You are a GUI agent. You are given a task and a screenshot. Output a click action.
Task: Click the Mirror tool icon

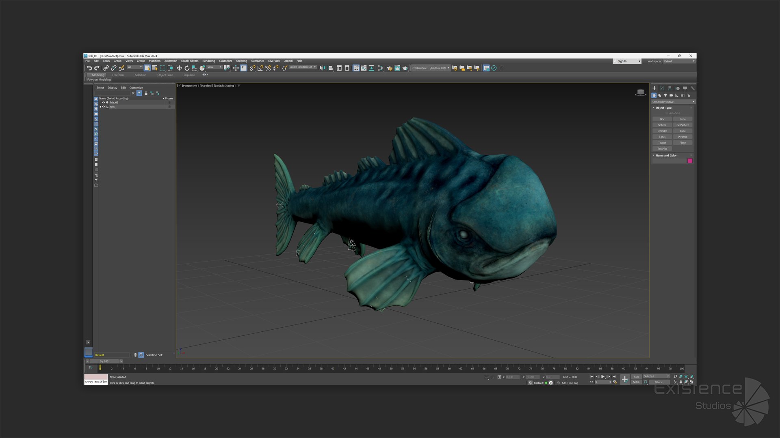coord(323,68)
